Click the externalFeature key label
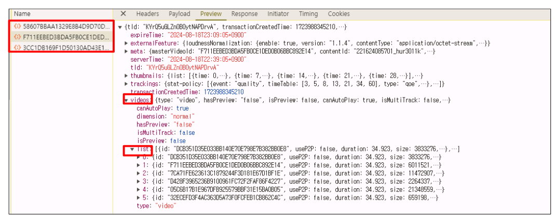 coord(155,43)
